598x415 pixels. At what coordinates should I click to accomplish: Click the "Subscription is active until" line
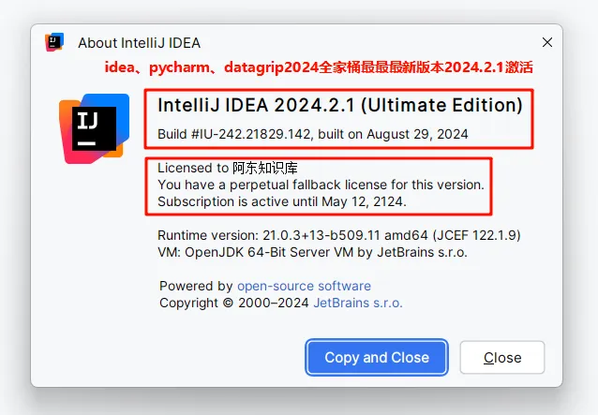(281, 201)
